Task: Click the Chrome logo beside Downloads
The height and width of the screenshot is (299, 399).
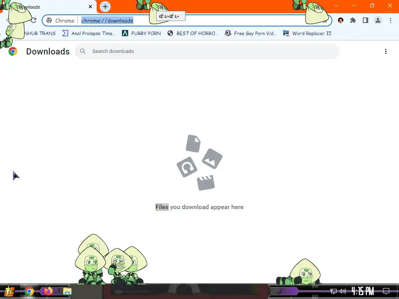Action: [13, 51]
